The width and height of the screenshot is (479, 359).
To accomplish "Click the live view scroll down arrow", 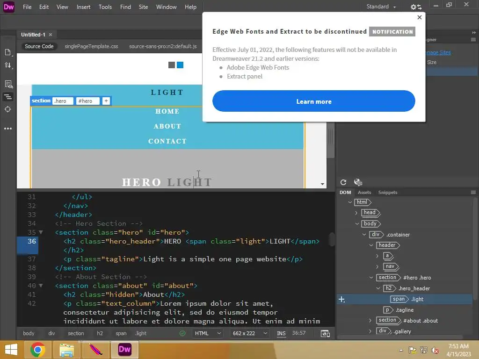I will point(323,184).
